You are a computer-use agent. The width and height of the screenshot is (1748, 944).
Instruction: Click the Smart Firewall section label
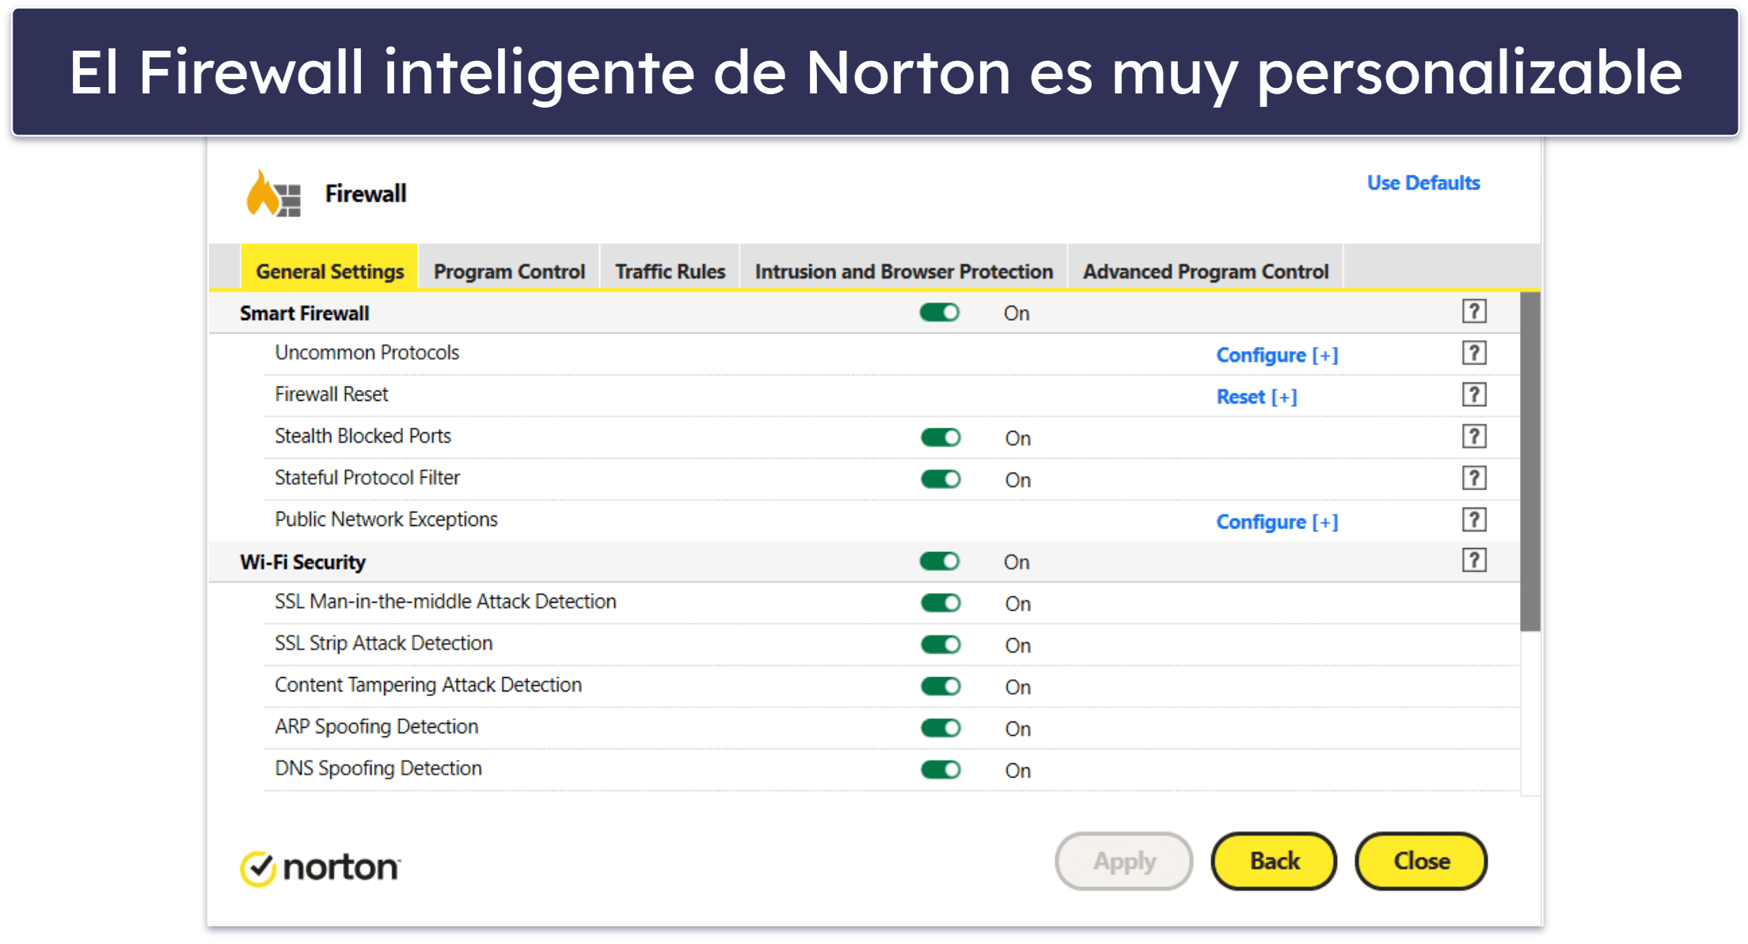point(304,314)
